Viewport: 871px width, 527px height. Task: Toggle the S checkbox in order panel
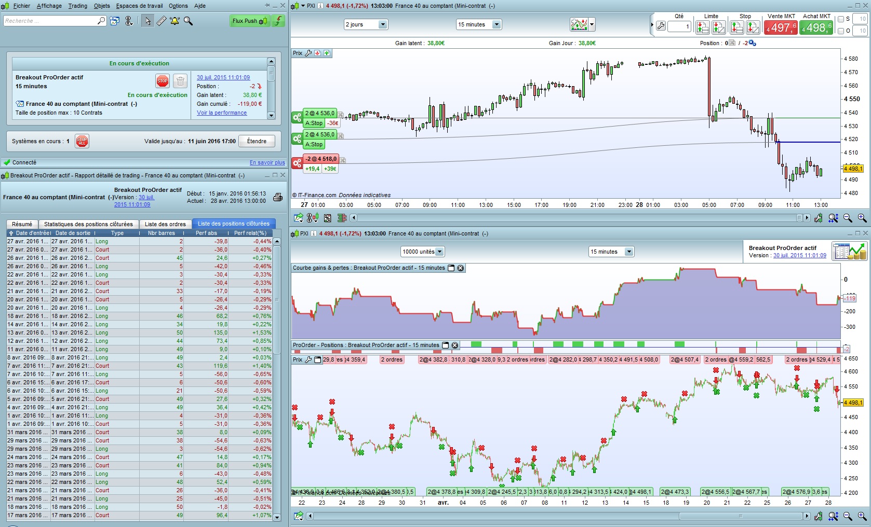click(841, 19)
